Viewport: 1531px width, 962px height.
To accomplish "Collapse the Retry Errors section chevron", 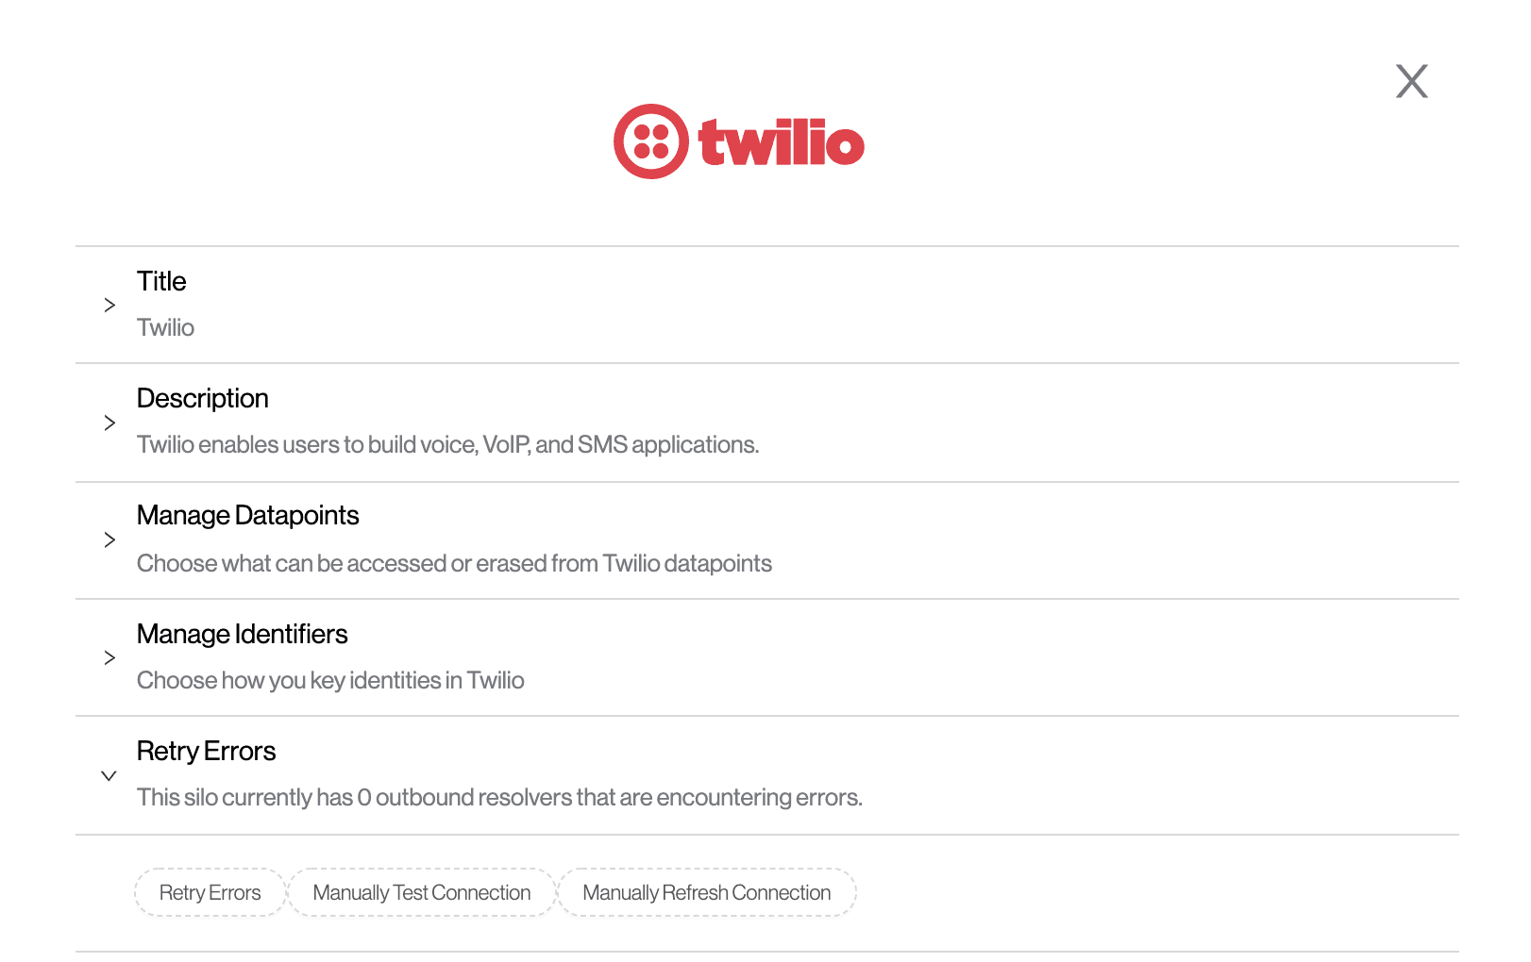I will 109,775.
